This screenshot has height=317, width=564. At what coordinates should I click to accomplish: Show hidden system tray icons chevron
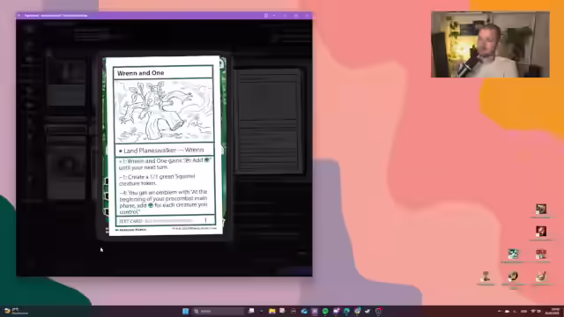click(x=500, y=311)
